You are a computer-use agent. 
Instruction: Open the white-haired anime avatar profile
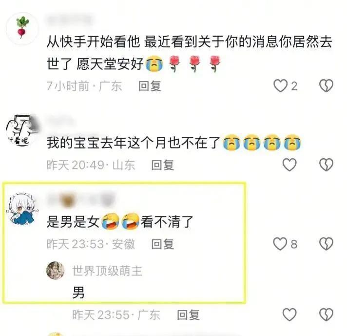coord(22,209)
